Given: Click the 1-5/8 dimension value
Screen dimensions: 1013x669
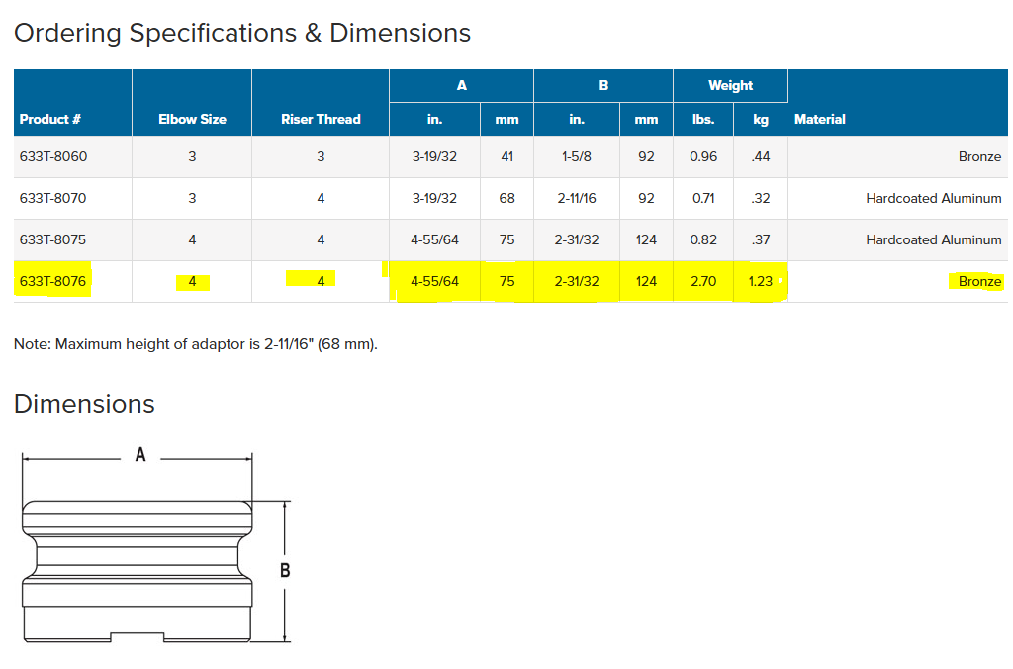Looking at the screenshot, I should pyautogui.click(x=577, y=156).
